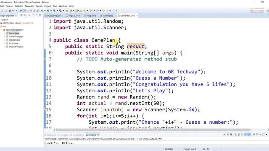Viewport: 269px width, 151px height.
Task: Click the horizontal scrollbar left arrow
Action: click(x=54, y=130)
